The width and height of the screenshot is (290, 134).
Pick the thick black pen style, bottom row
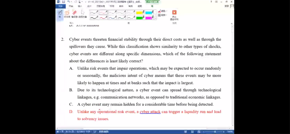pos(94,17)
